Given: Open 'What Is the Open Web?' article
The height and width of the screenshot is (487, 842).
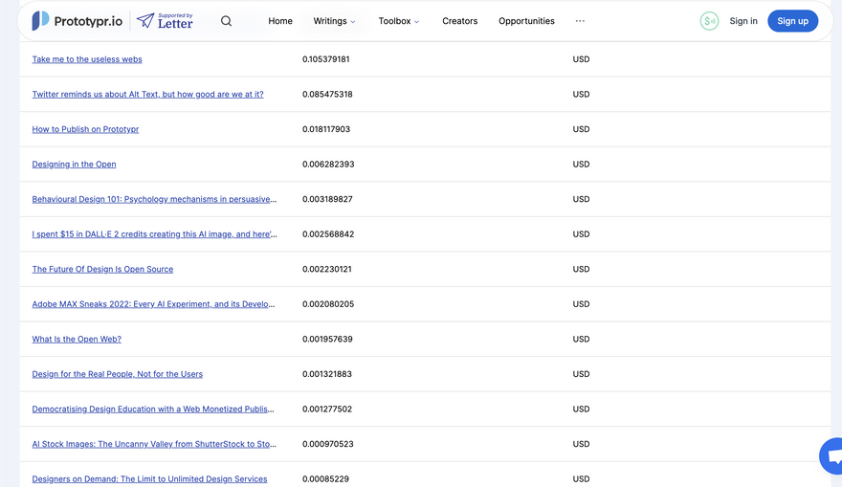Looking at the screenshot, I should (77, 340).
